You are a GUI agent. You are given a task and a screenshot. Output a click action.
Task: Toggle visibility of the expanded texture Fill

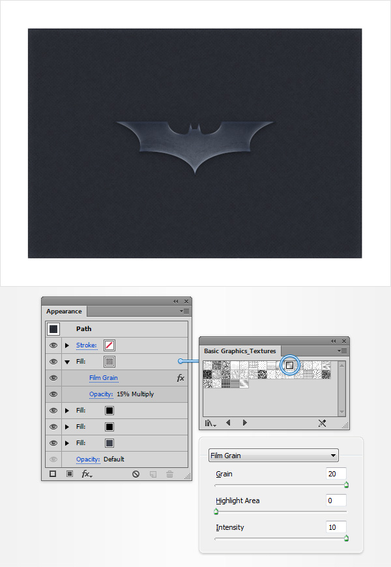pos(53,362)
